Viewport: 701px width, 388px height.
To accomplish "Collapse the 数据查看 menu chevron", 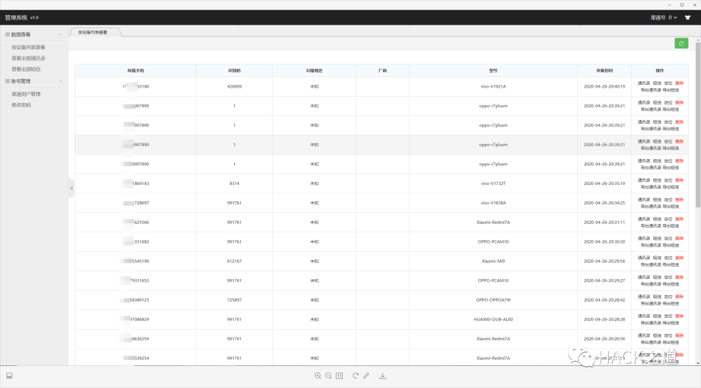I will (61, 34).
